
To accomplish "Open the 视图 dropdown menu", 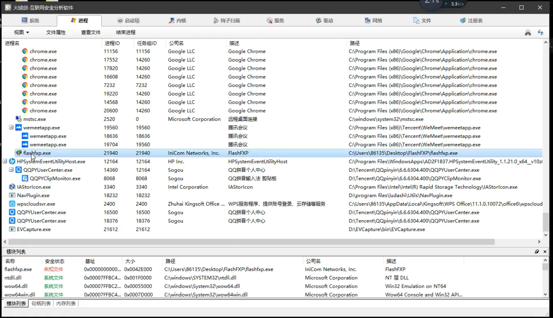I will (x=22, y=32).
